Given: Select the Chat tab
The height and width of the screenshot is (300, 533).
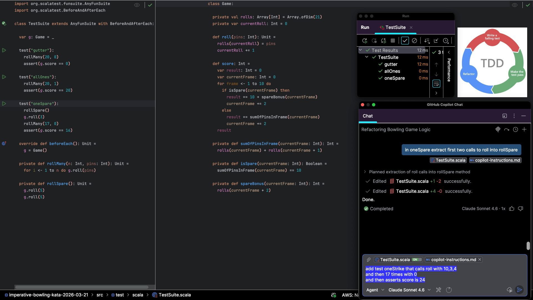Looking at the screenshot, I should 368,116.
